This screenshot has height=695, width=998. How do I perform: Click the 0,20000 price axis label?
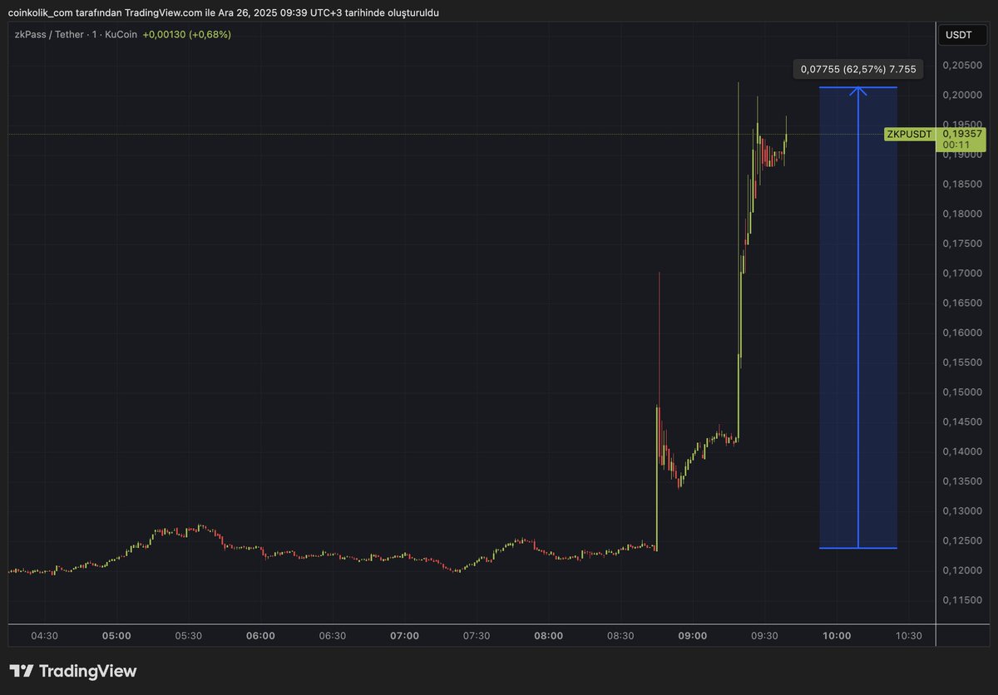[963, 96]
